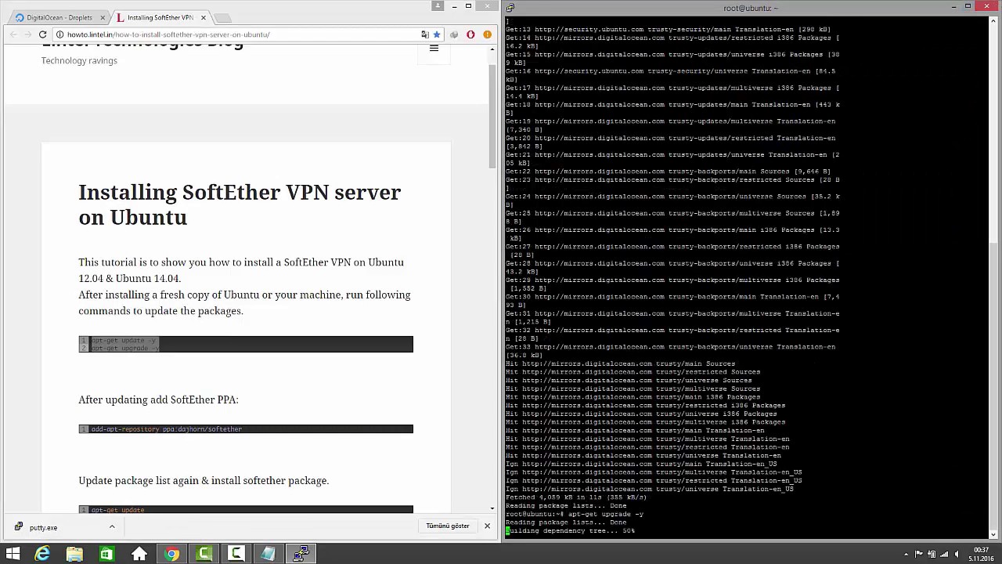Open green Camtasia icon on taskbar
The height and width of the screenshot is (564, 1002).
204,554
